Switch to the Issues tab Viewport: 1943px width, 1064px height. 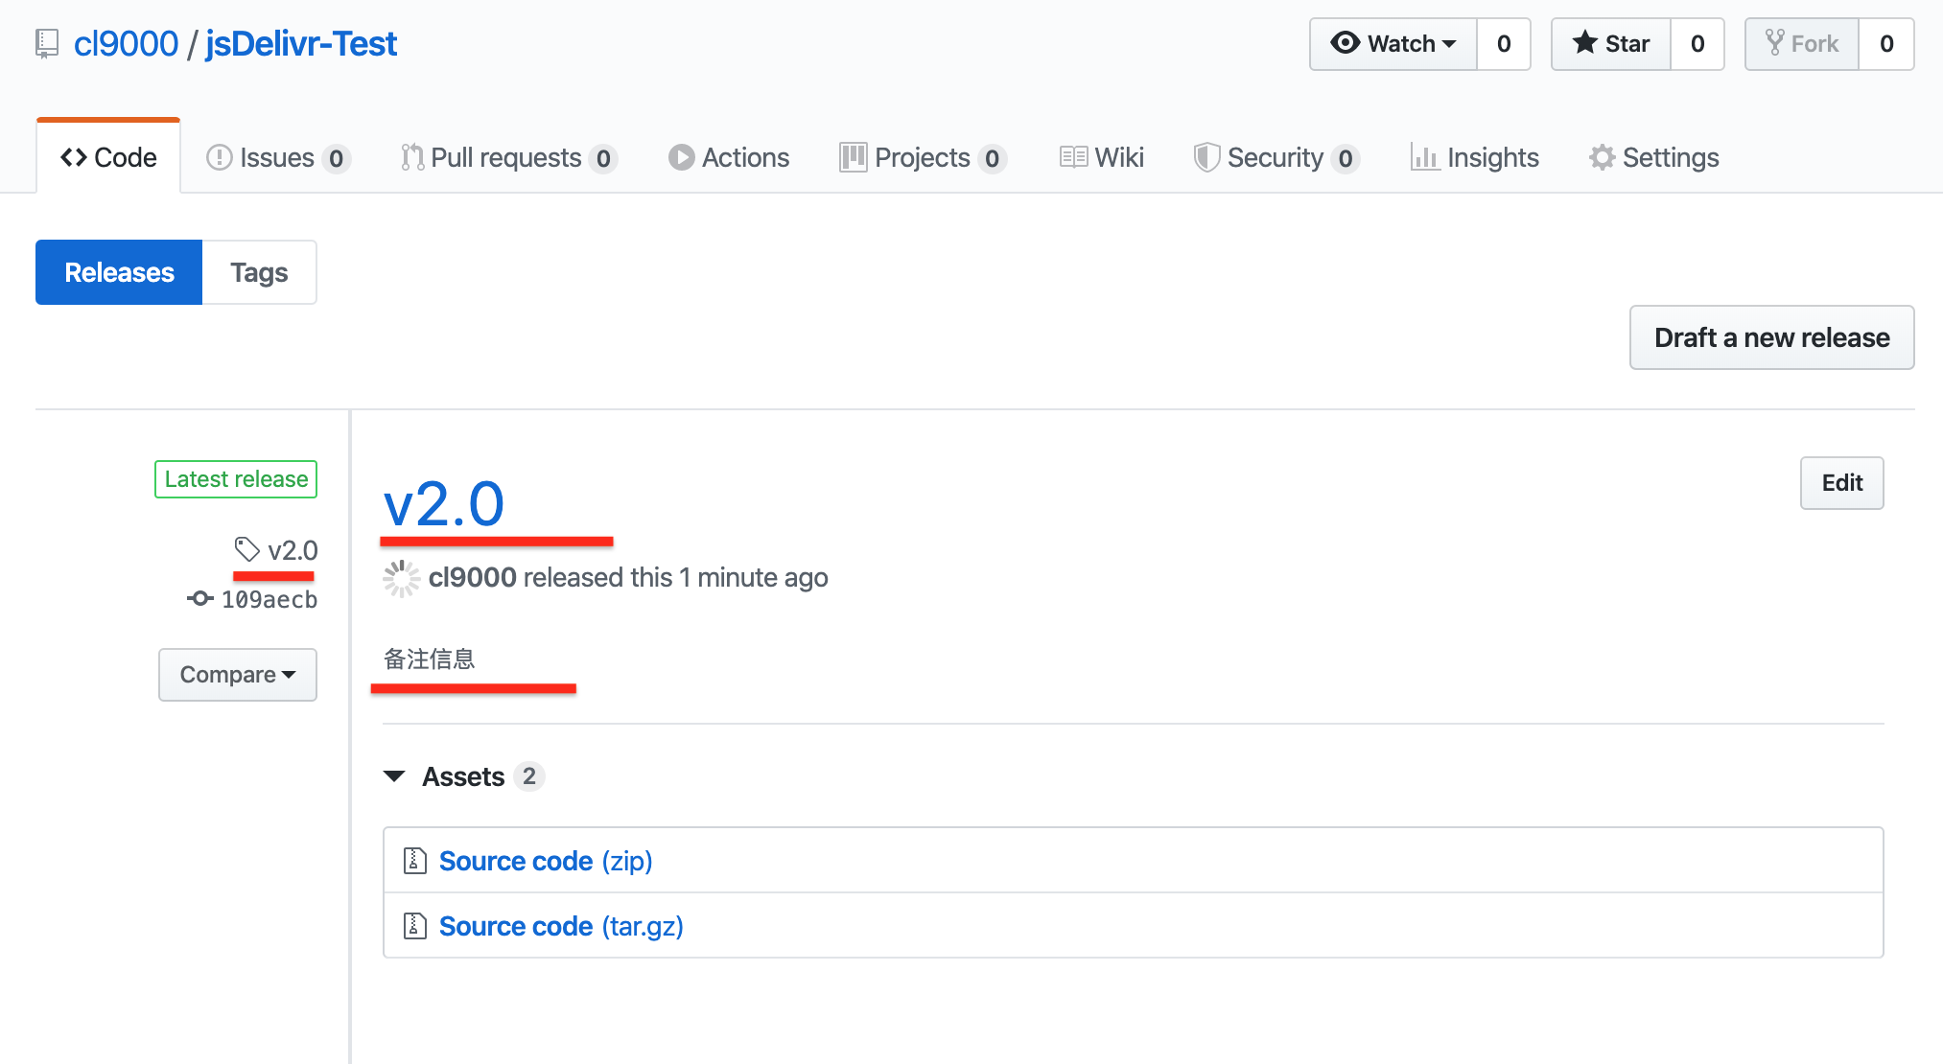point(279,157)
